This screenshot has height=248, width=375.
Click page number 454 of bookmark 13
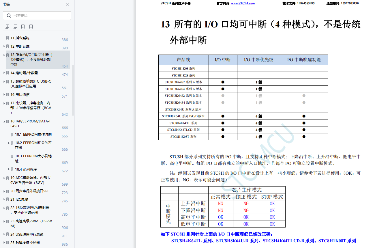click(x=65, y=66)
